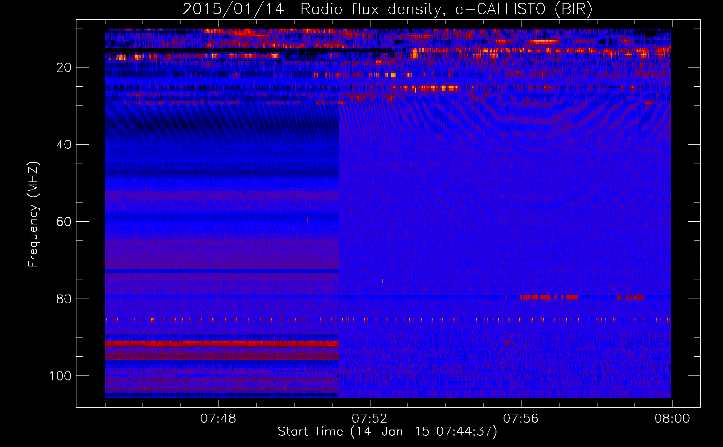The image size is (723, 447).
Task: Click the 07:56 time axis label
Action: (521, 419)
